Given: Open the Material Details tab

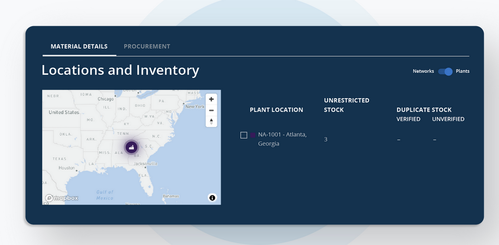Looking at the screenshot, I should click(x=79, y=46).
